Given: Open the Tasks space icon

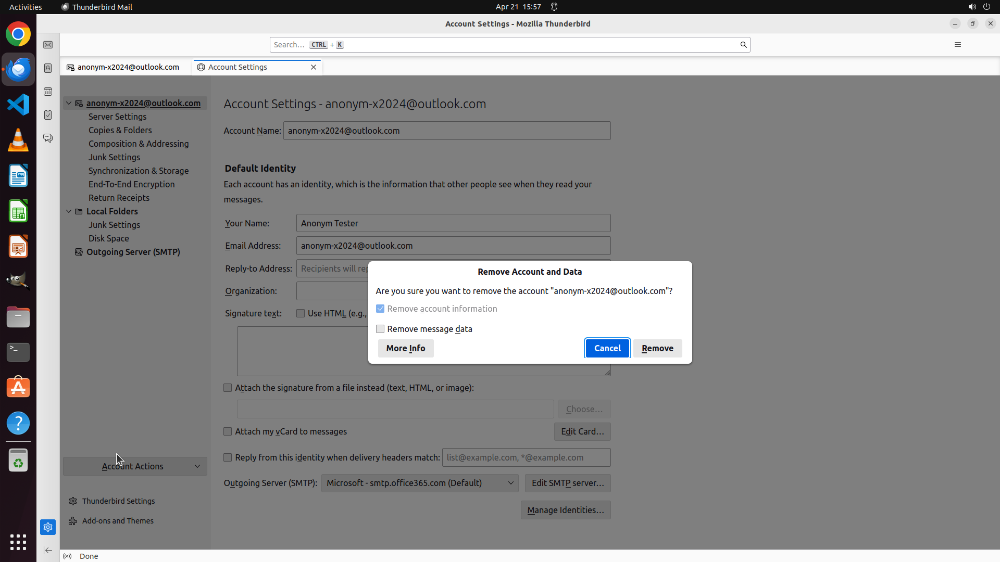Looking at the screenshot, I should pyautogui.click(x=48, y=115).
